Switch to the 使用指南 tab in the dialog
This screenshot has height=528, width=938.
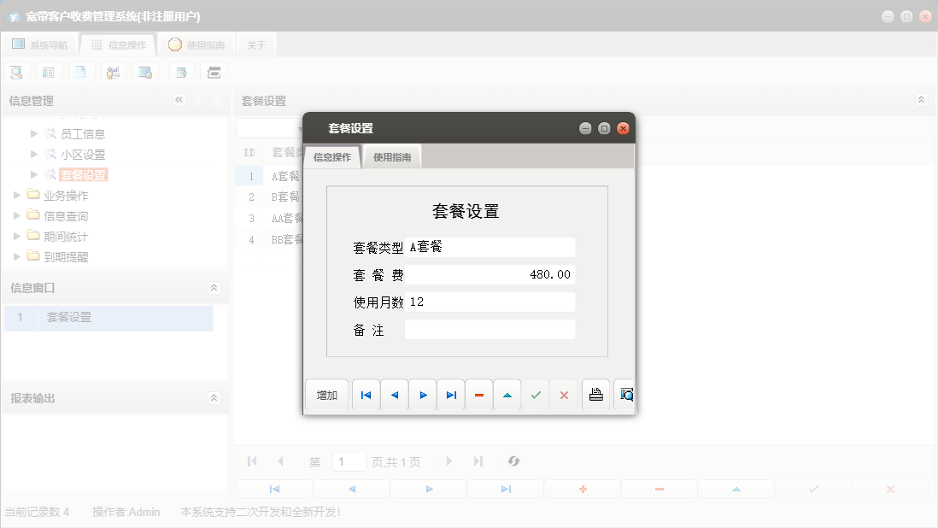392,156
